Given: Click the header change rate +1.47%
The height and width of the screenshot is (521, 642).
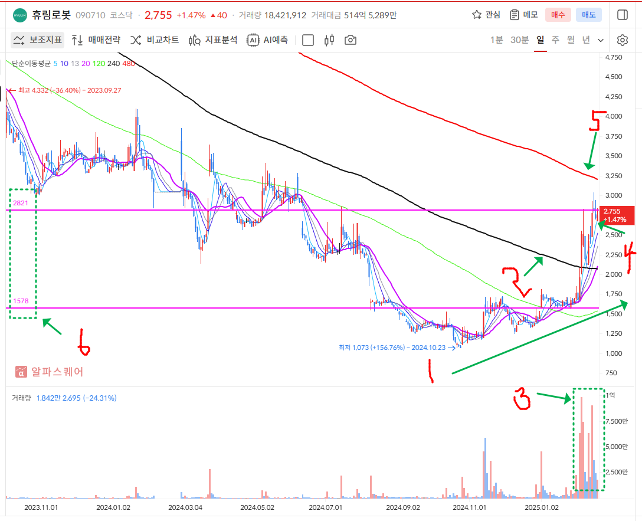Looking at the screenshot, I should click(191, 15).
